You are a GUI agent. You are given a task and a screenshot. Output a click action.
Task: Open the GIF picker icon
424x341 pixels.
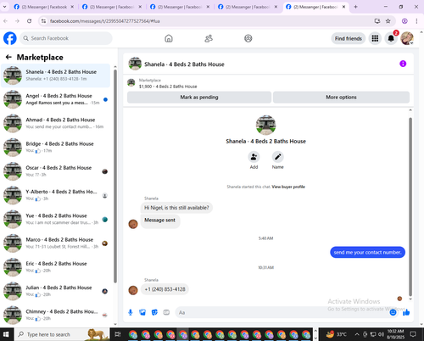pyautogui.click(x=166, y=312)
